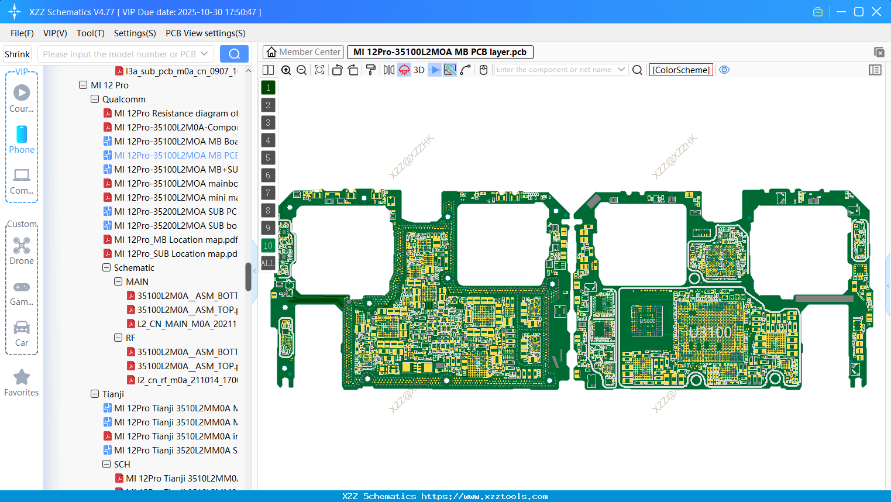891x502 pixels.
Task: Collapse the Qualcomm section
Action: pos(94,99)
